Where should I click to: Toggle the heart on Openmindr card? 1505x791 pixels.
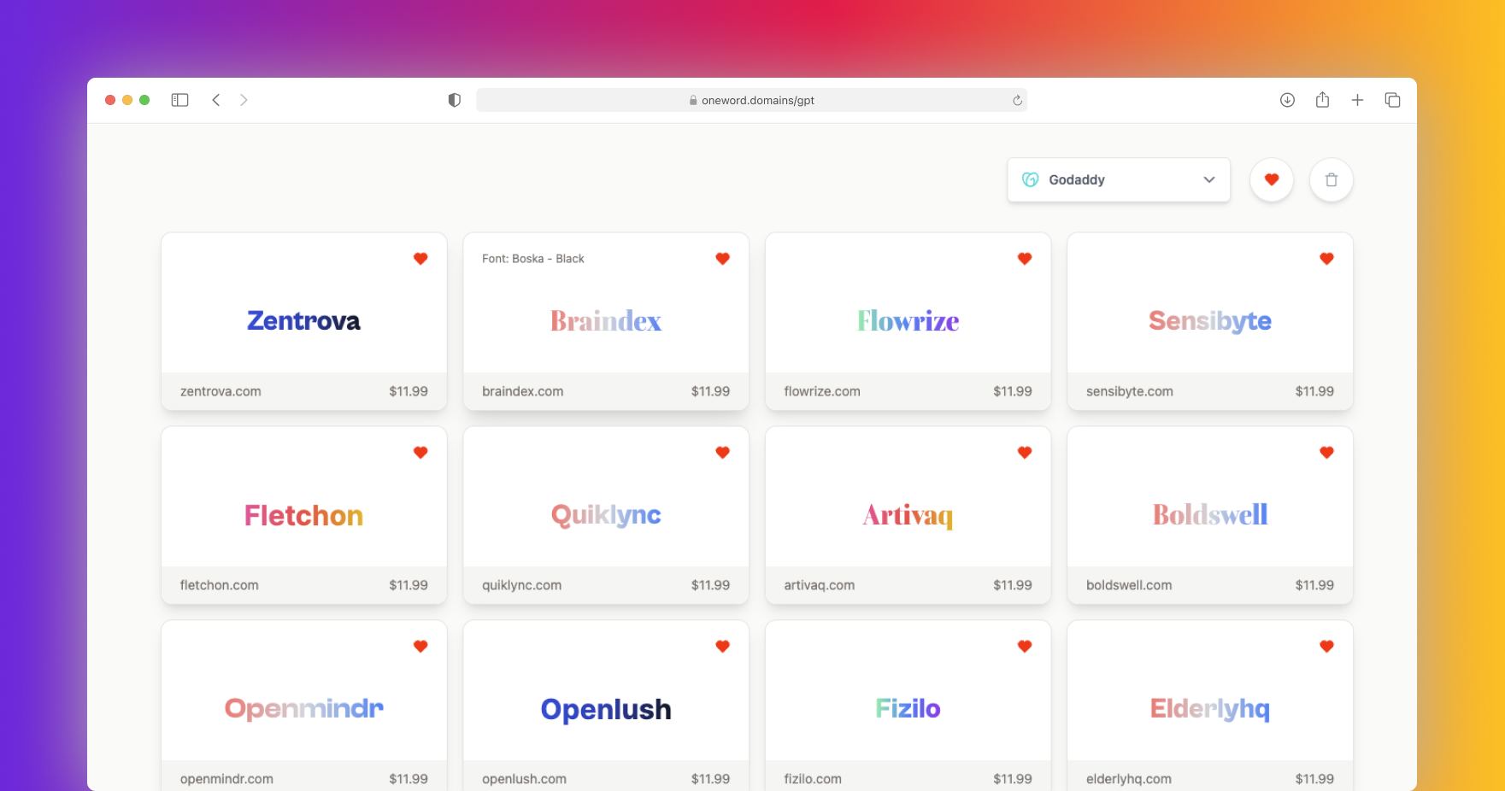[x=420, y=647]
